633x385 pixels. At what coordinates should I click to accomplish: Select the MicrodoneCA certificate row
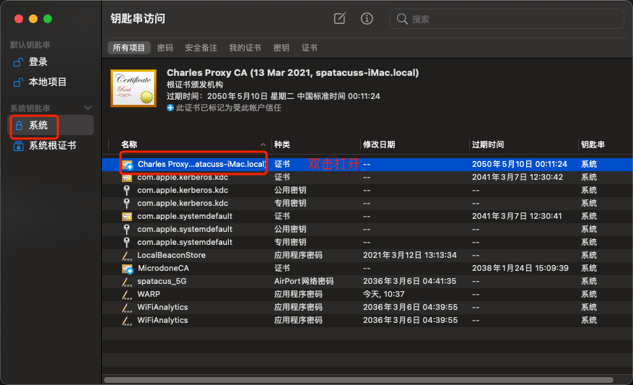[367, 268]
